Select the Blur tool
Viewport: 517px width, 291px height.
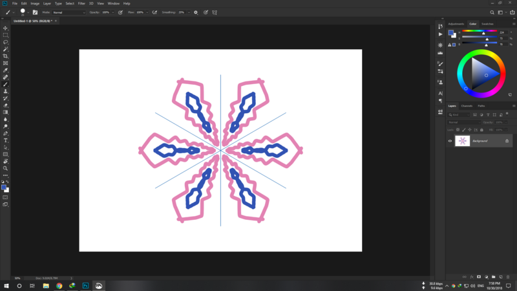(x=5, y=120)
